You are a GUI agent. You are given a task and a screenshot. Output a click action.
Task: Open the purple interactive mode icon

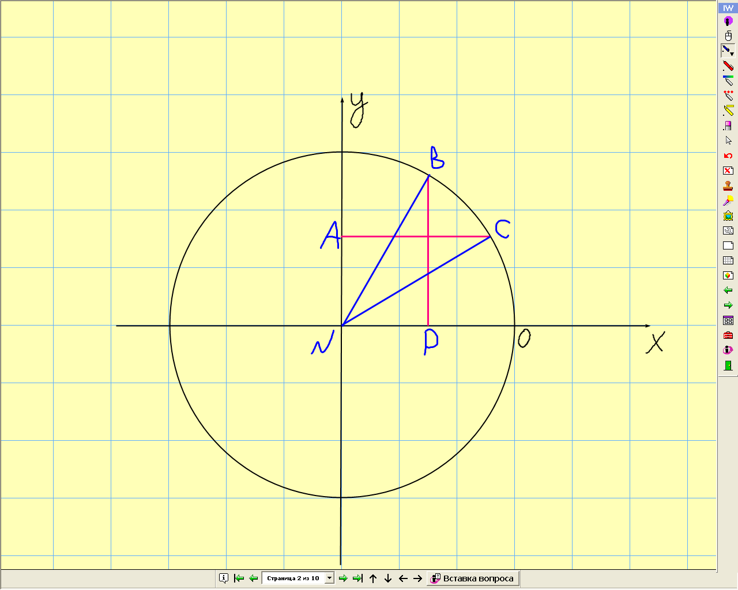[728, 21]
